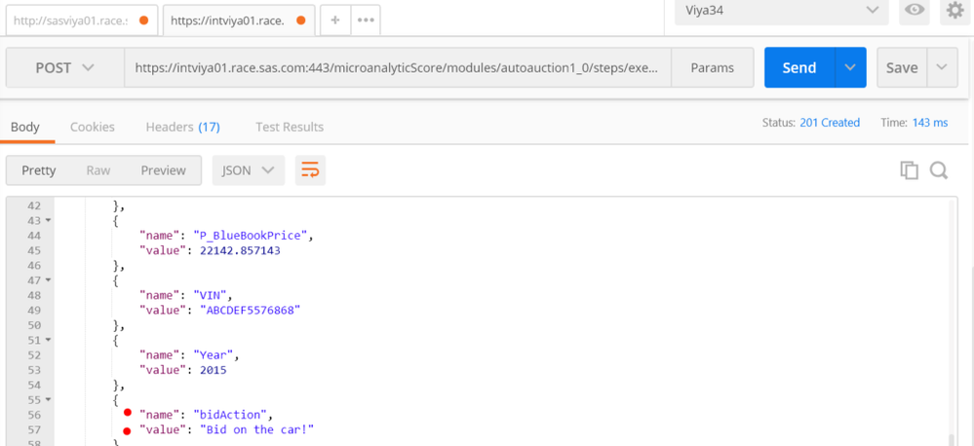Click the "Year" name string
The width and height of the screenshot is (974, 446).
point(214,354)
